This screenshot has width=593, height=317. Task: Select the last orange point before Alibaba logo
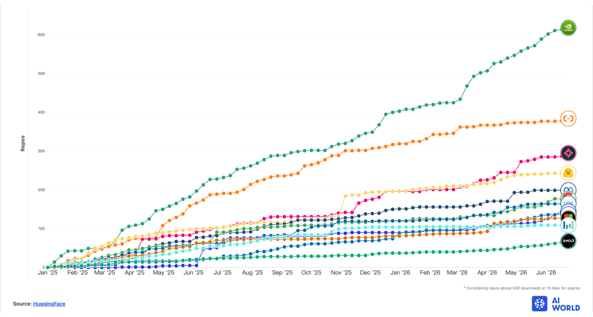555,121
